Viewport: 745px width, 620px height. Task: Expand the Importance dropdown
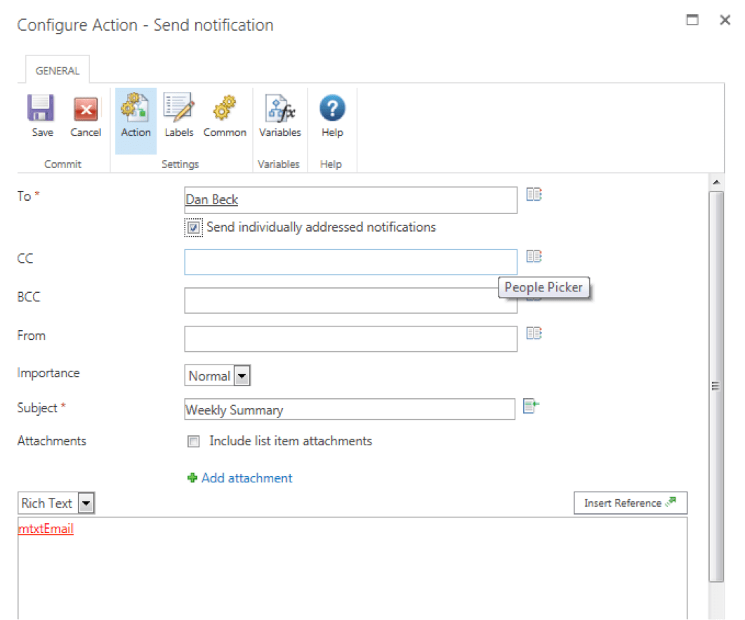242,376
